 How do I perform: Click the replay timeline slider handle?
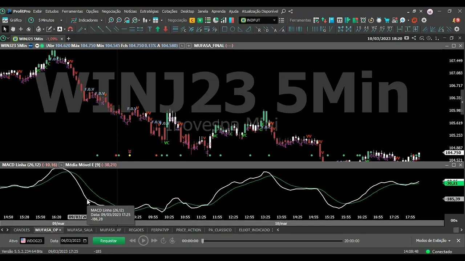pyautogui.click(x=203, y=241)
